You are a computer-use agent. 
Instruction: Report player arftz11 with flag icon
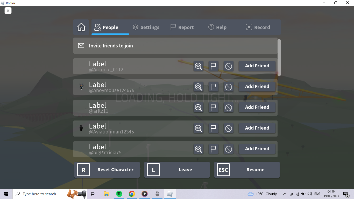[x=214, y=108]
